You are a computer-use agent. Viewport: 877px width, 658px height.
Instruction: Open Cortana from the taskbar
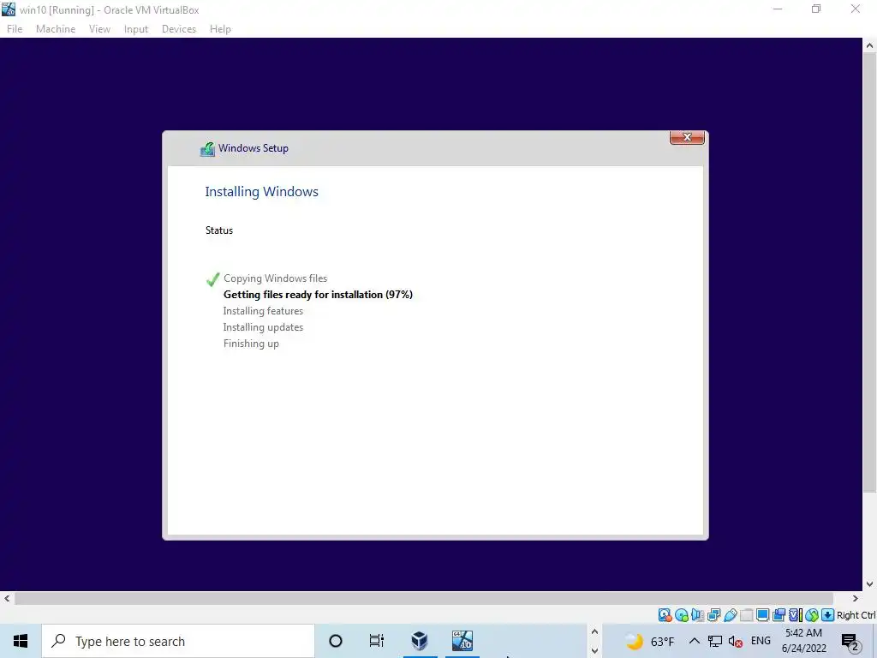point(336,641)
